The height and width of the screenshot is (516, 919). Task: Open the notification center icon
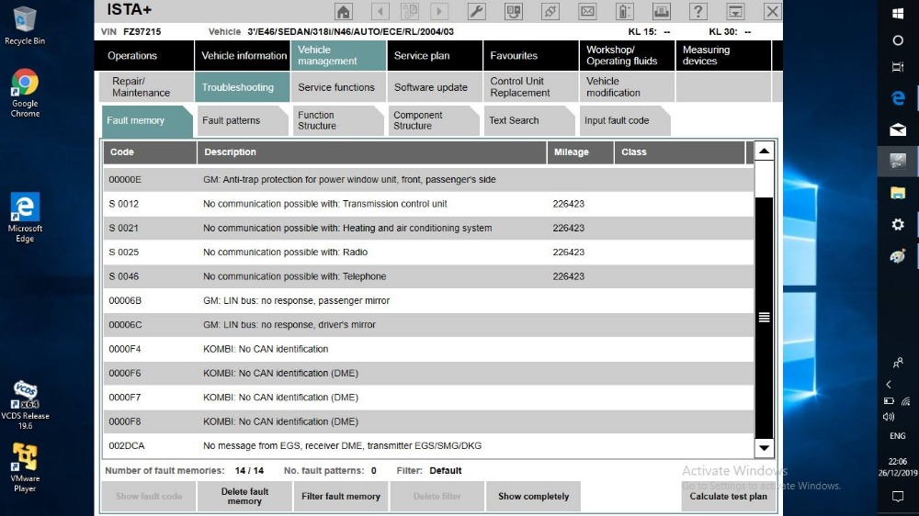[898, 496]
